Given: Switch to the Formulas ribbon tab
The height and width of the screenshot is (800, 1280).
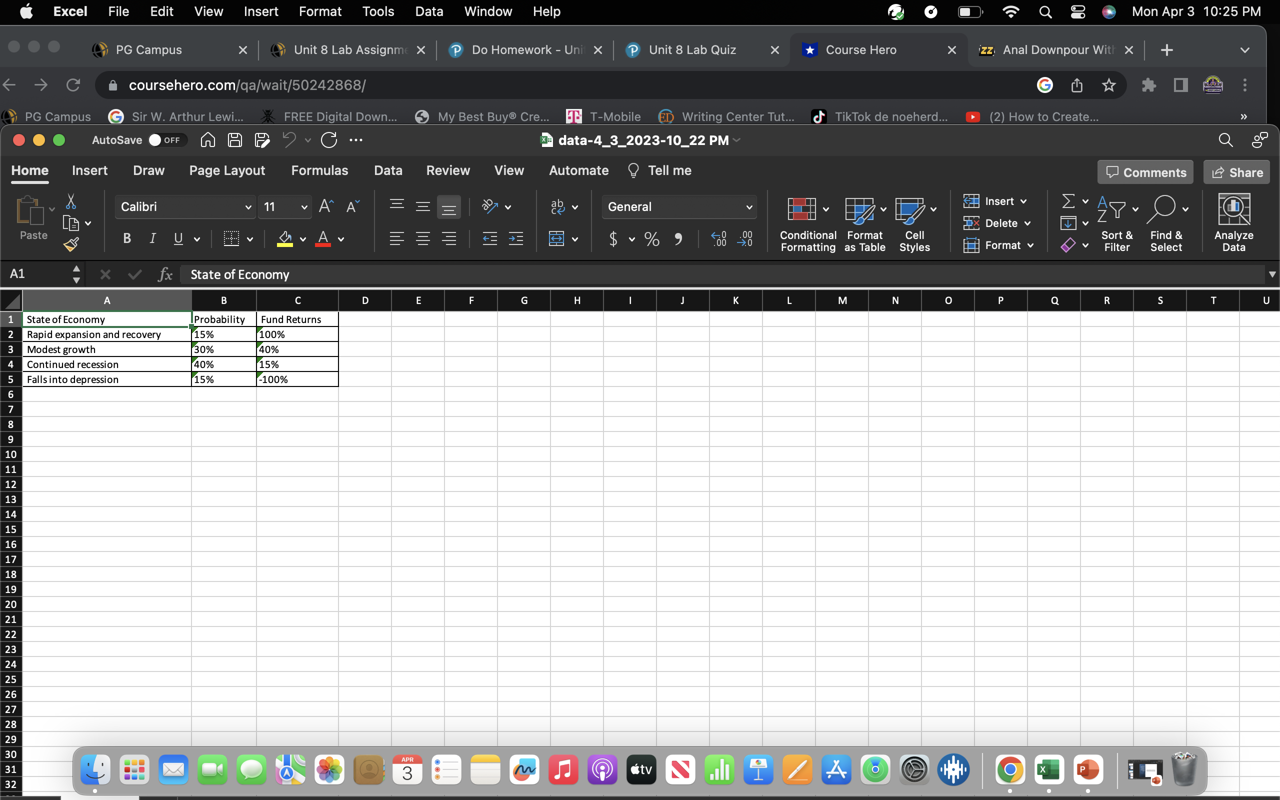Looking at the screenshot, I should click(319, 170).
